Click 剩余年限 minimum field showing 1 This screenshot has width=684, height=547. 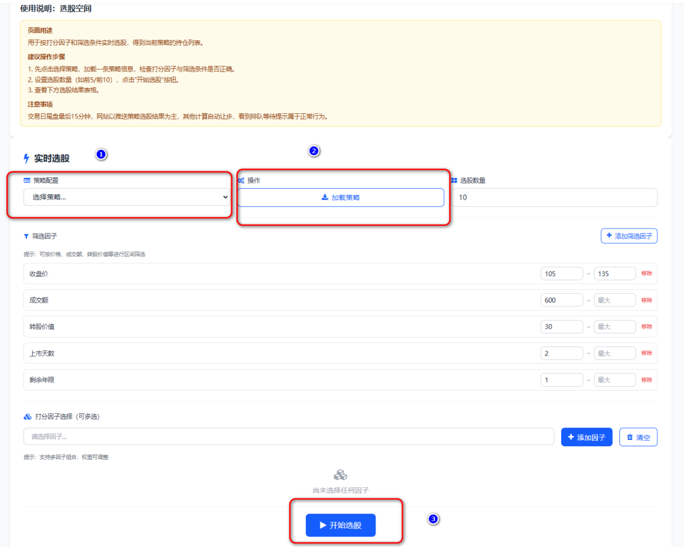561,380
